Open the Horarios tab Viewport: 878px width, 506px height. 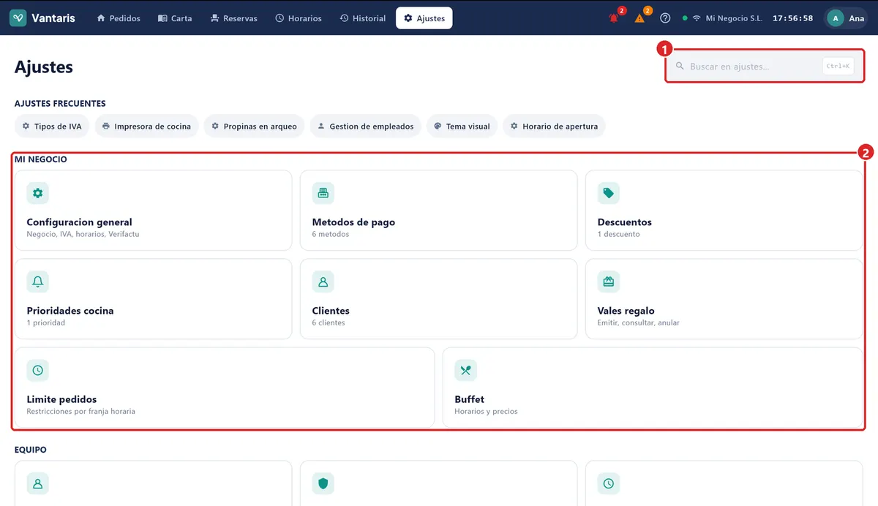(299, 18)
